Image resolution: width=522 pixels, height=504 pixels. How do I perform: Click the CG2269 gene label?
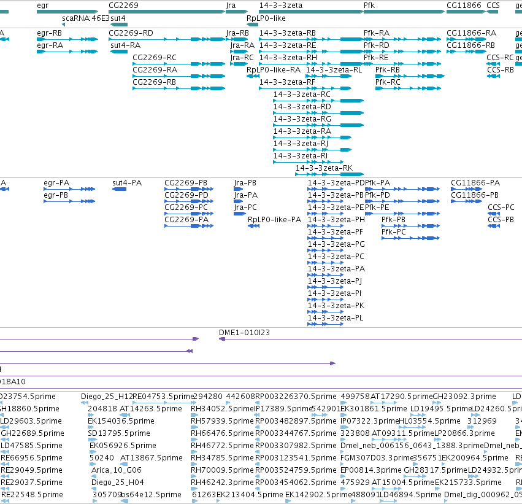123,6
